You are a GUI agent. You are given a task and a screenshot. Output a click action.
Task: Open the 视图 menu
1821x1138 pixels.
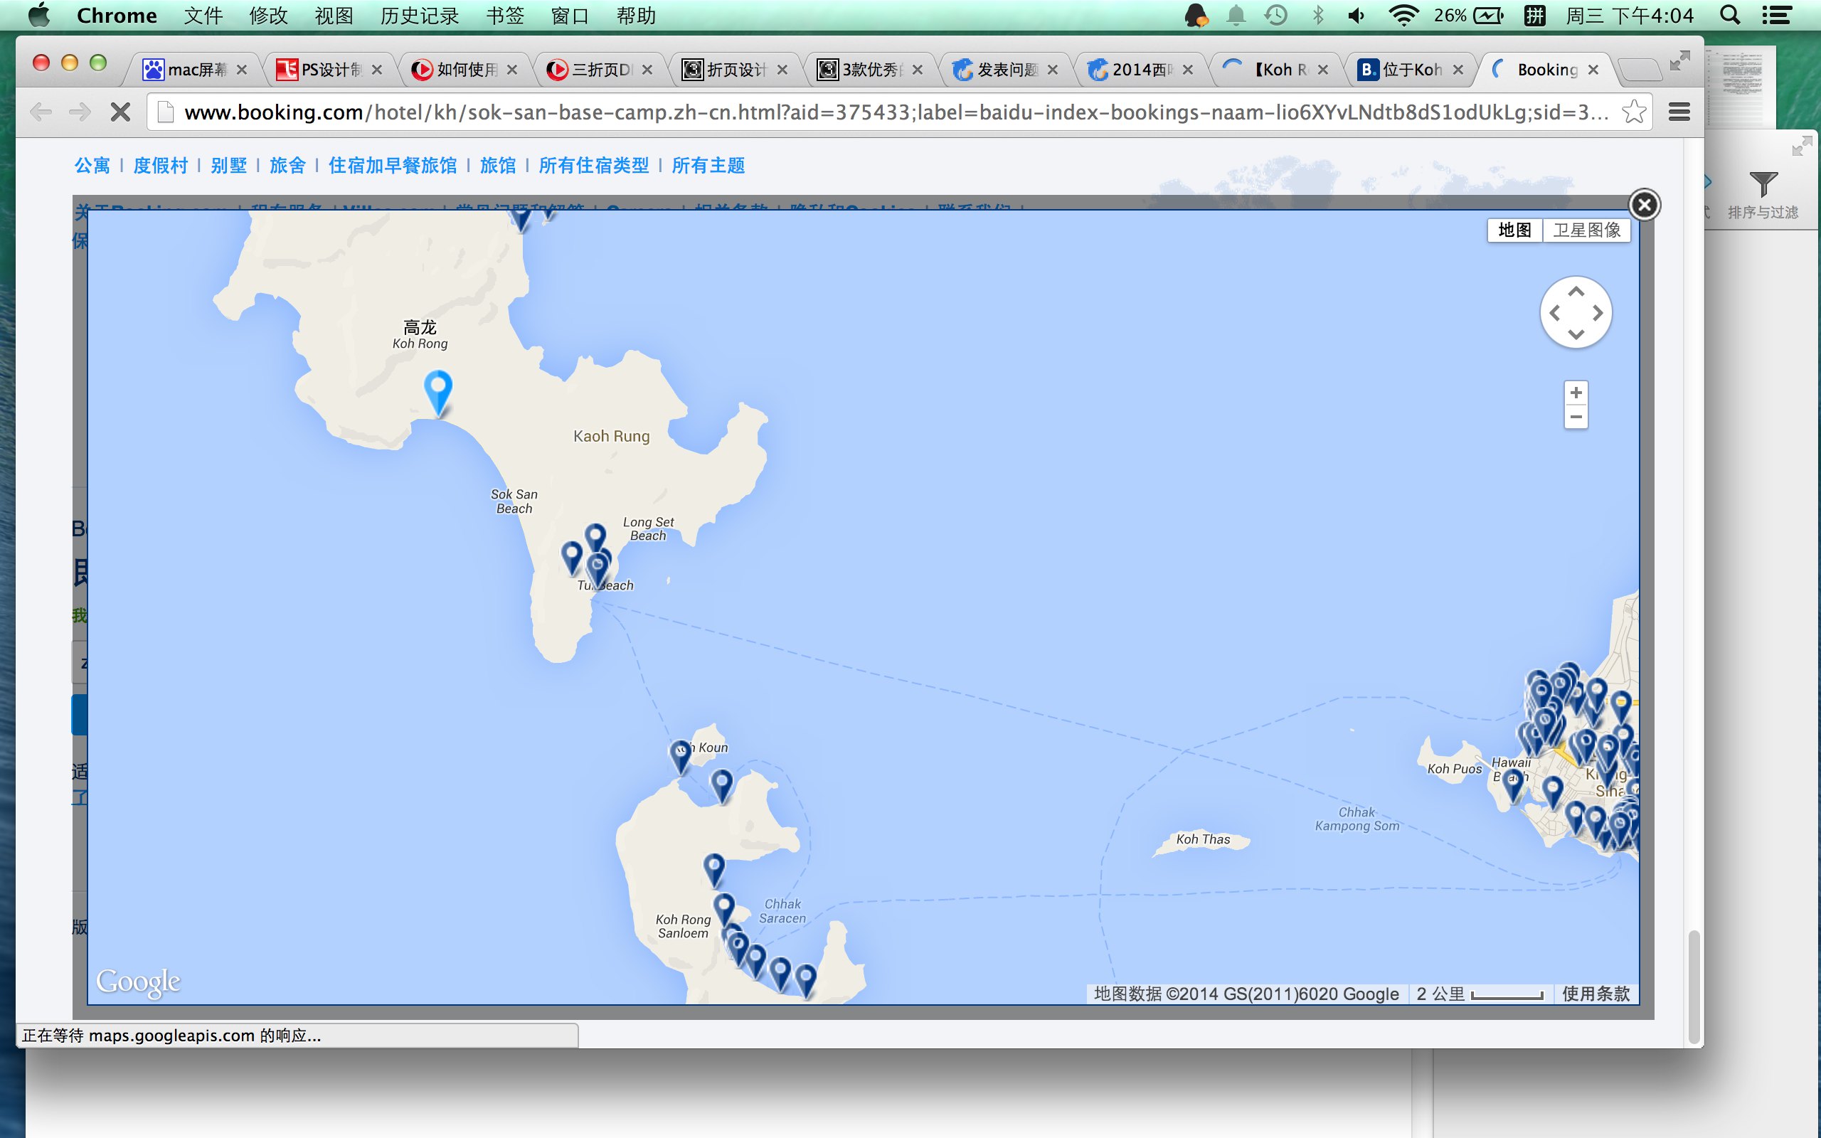(x=334, y=15)
